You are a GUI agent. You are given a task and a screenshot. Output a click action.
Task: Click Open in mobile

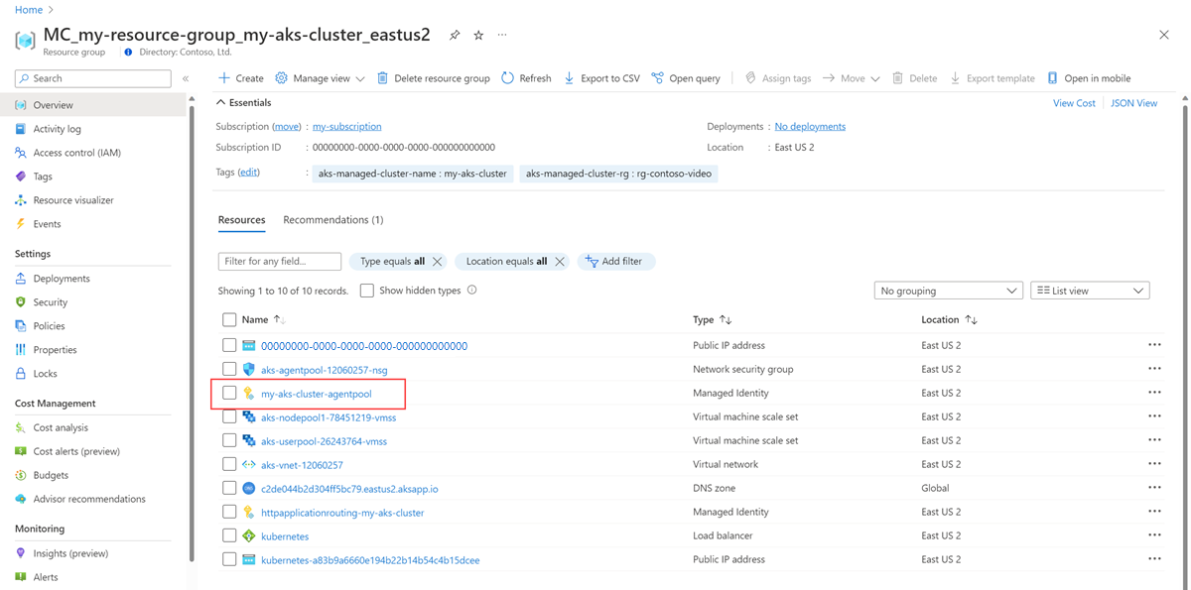click(1089, 78)
